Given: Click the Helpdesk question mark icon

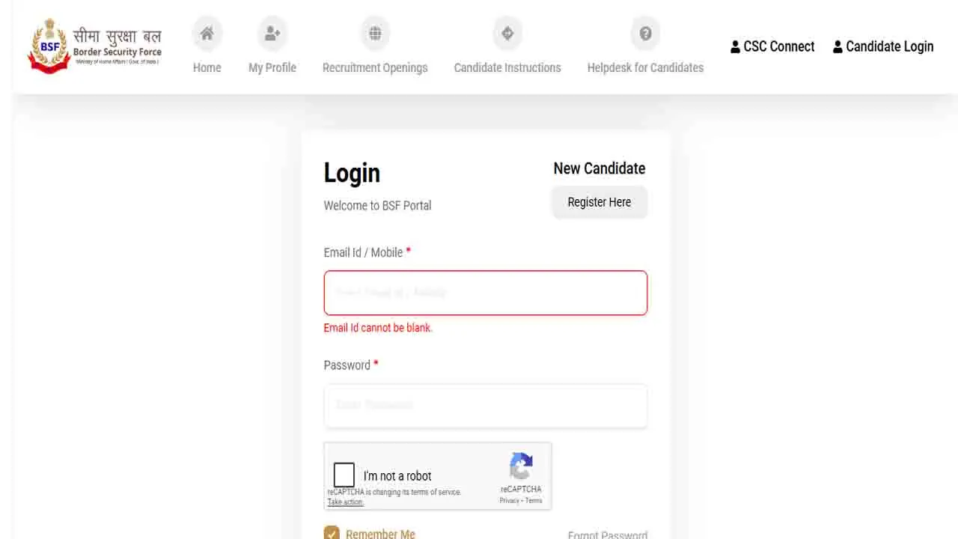Looking at the screenshot, I should pos(645,34).
